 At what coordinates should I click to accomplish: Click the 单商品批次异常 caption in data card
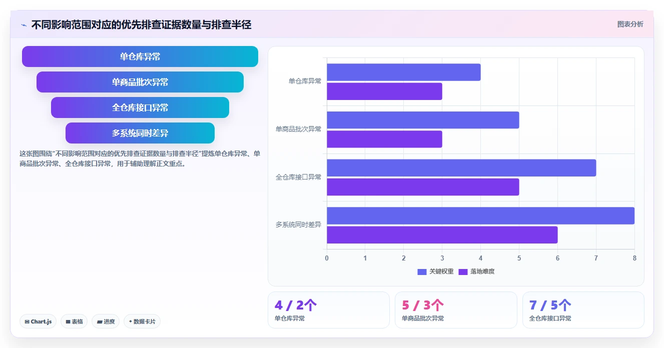pos(422,318)
